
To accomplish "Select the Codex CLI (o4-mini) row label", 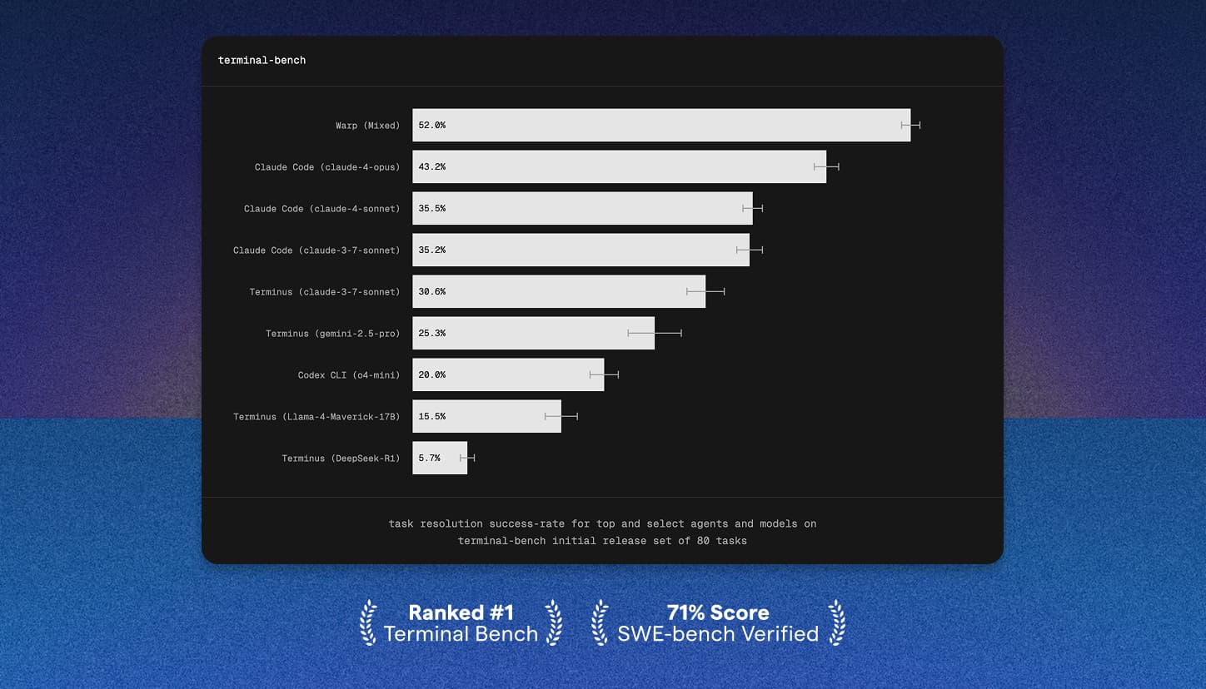I will [348, 374].
